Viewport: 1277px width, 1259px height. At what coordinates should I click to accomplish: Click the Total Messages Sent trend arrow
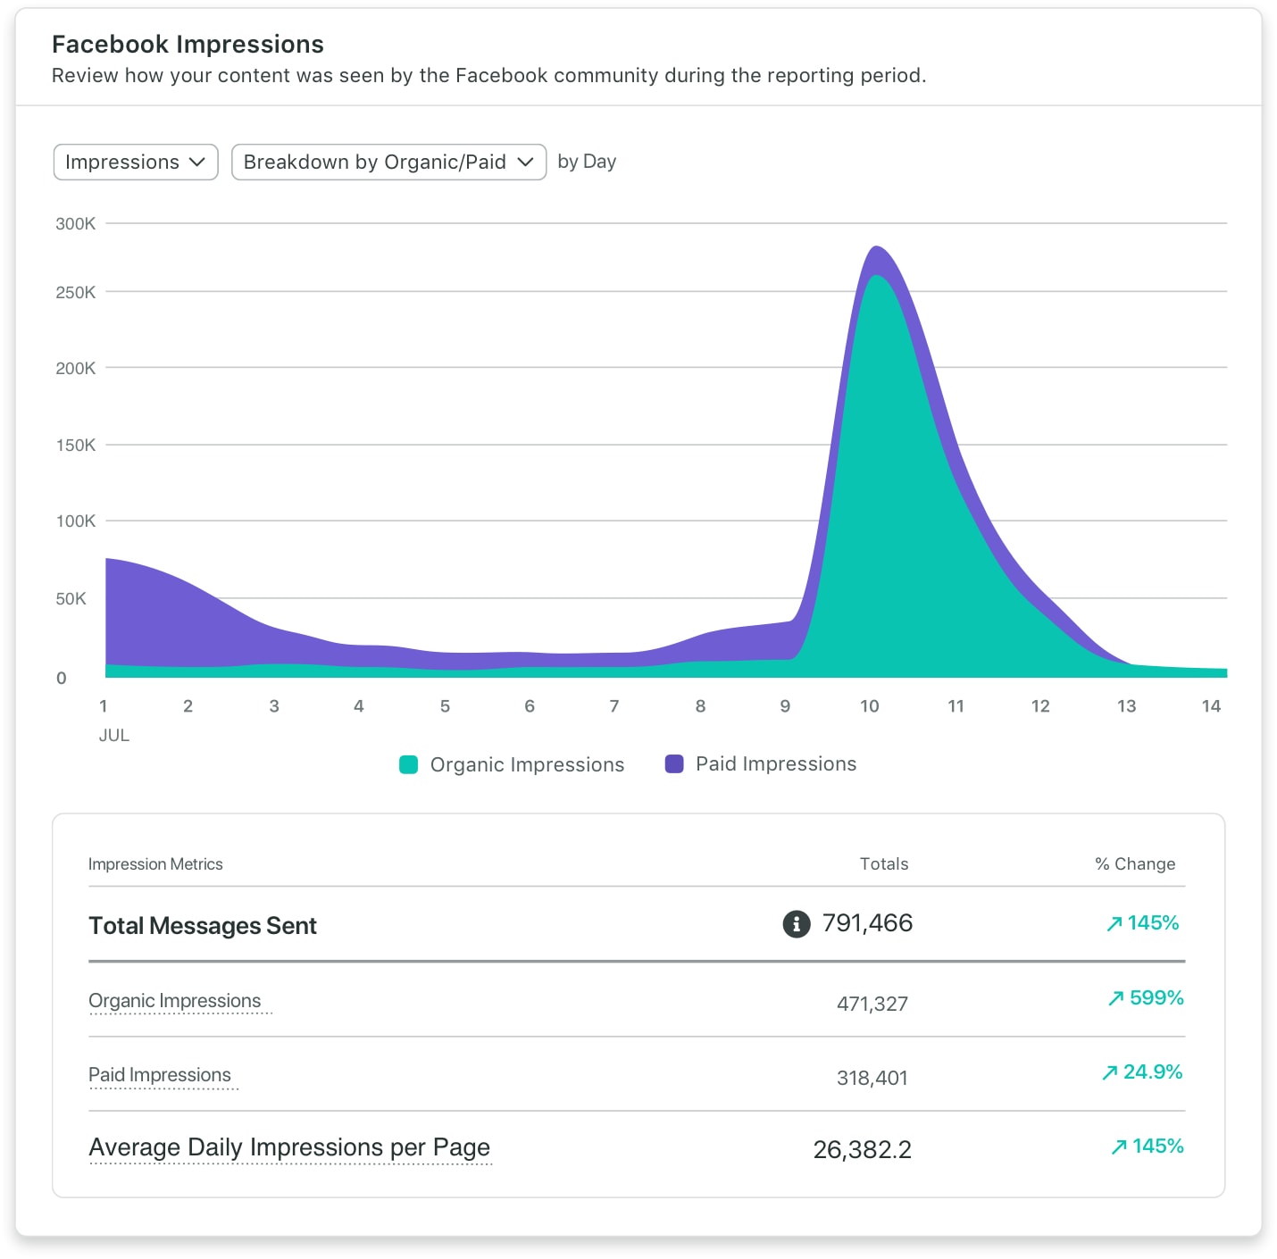pos(1114,924)
